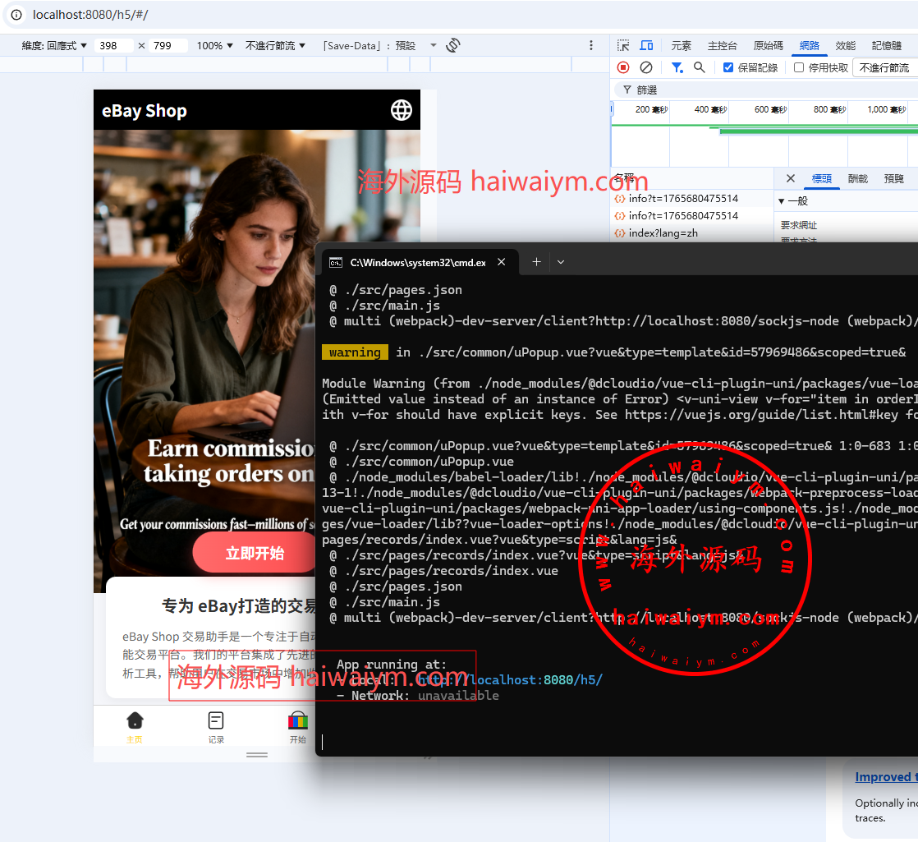Viewport: 918px width, 842px height.
Task: Stop network recording with red record button
Action: pyautogui.click(x=623, y=67)
